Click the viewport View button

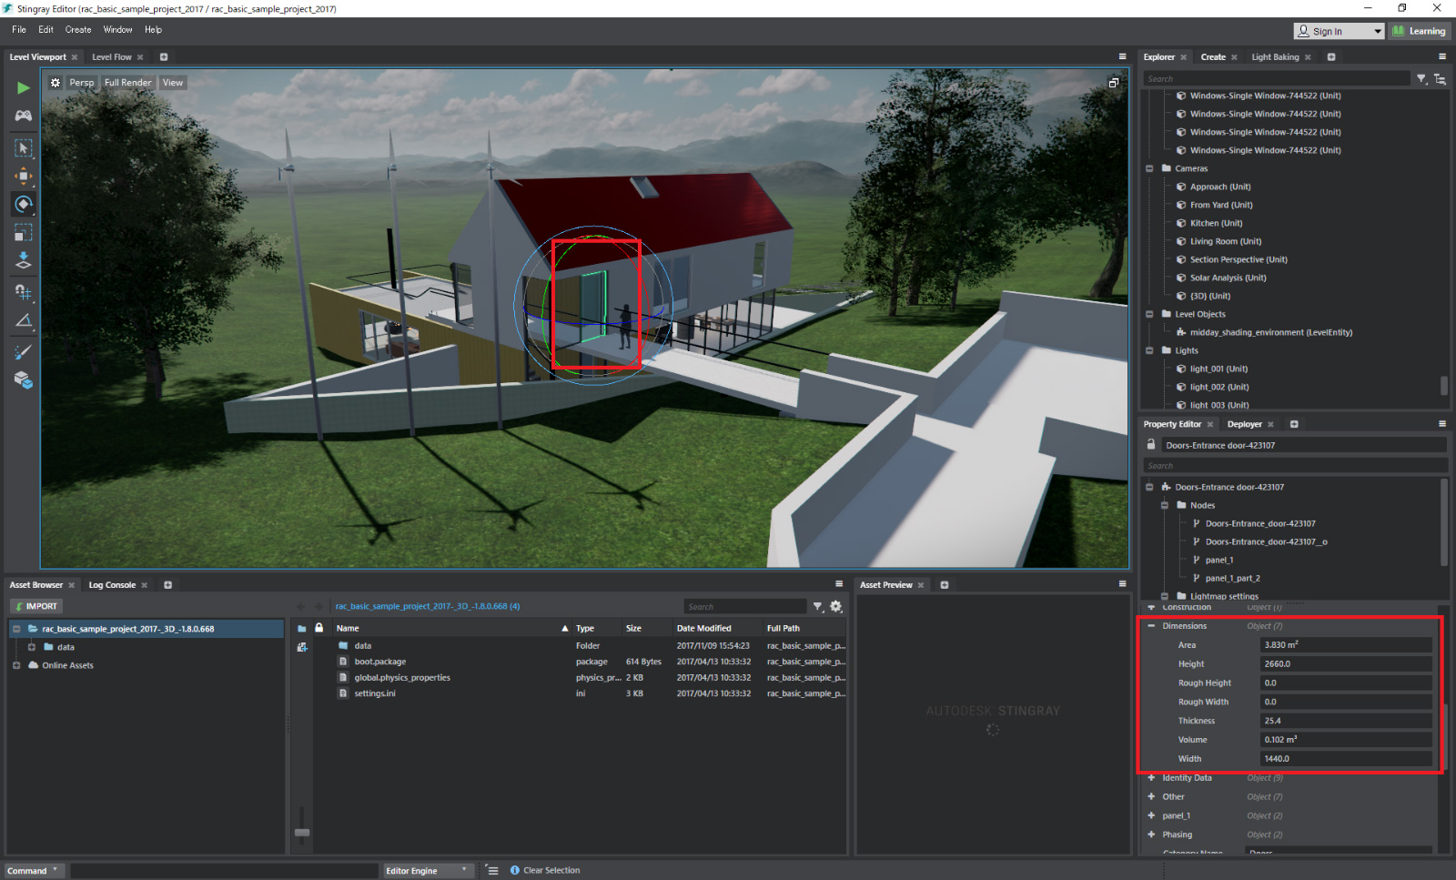(x=173, y=83)
